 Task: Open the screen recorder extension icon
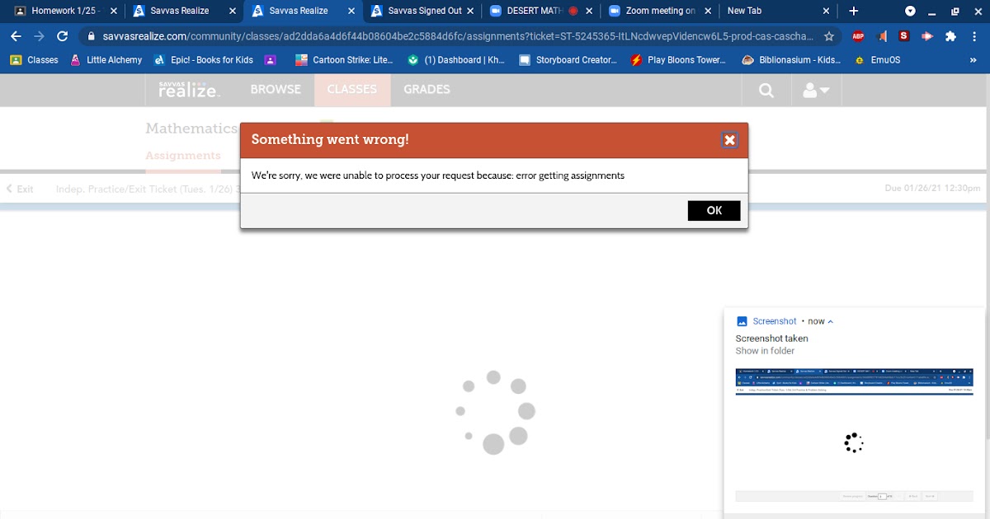927,36
